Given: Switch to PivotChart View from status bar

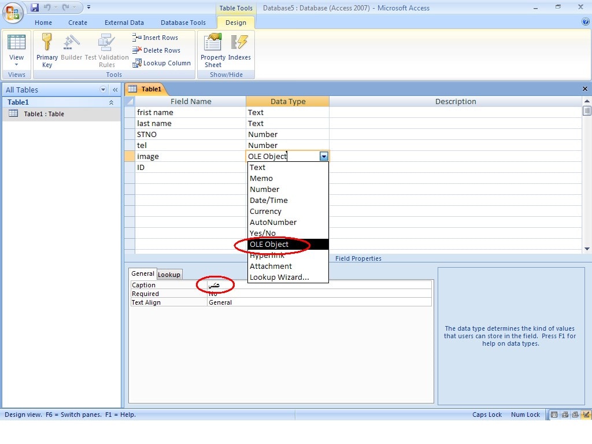Looking at the screenshot, I should tap(575, 415).
